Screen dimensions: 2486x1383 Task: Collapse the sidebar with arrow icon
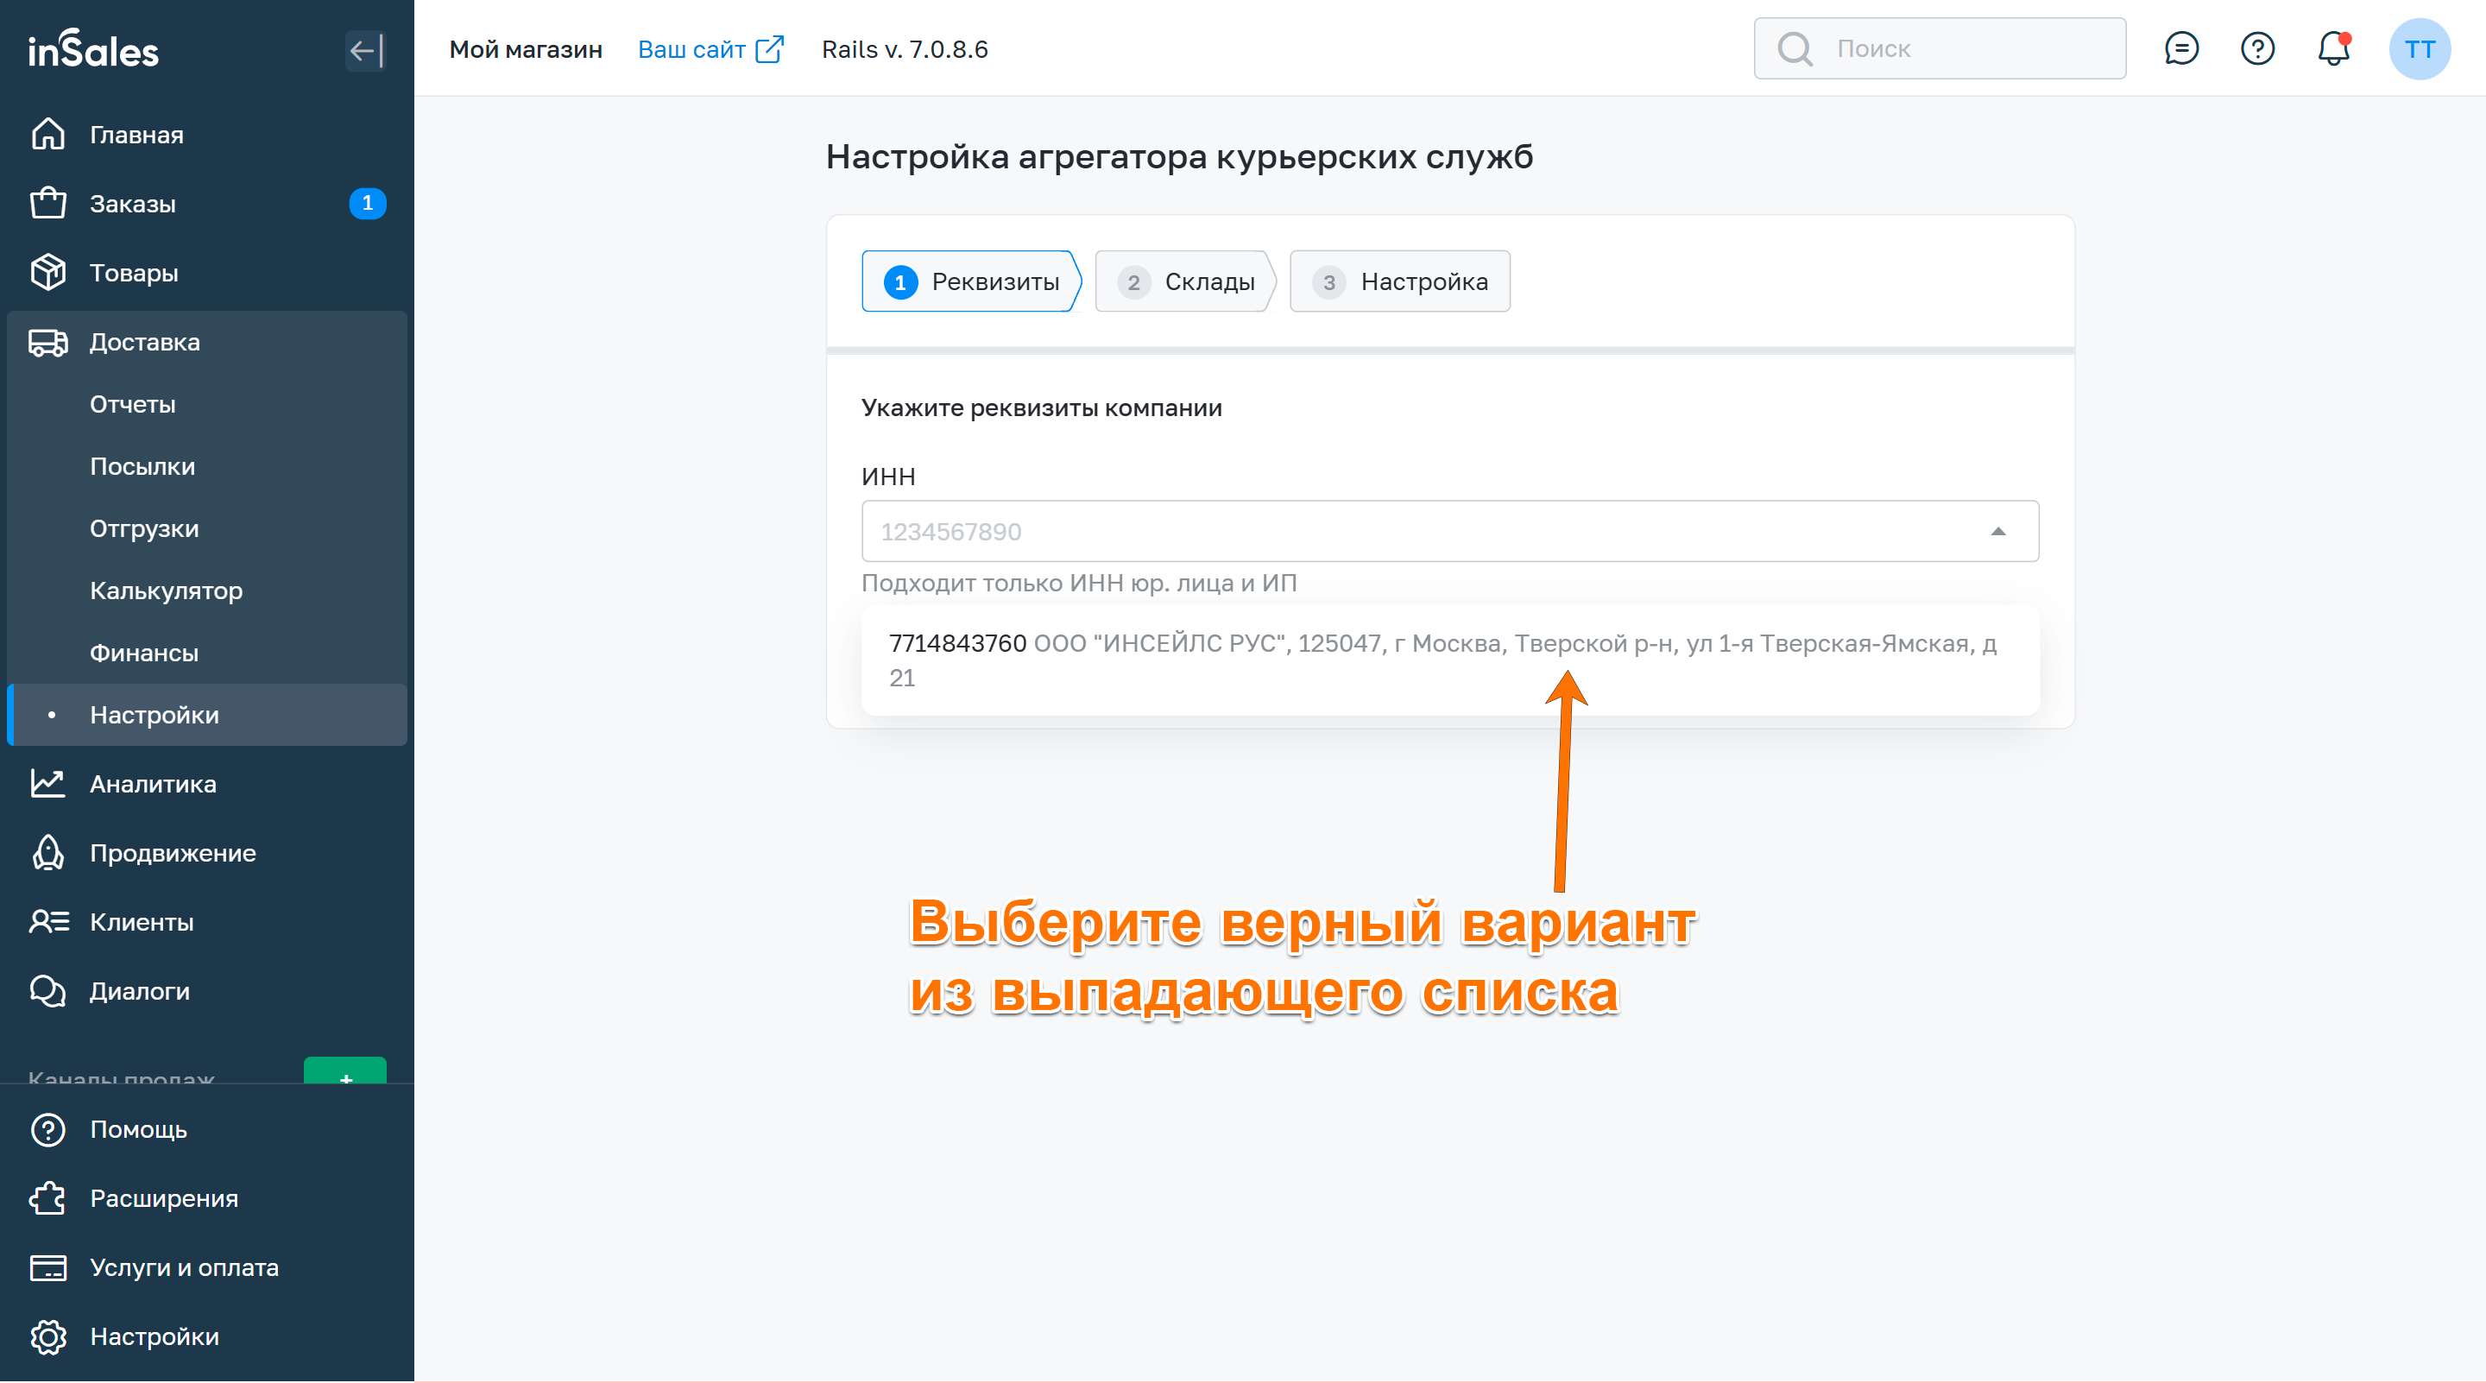point(366,50)
